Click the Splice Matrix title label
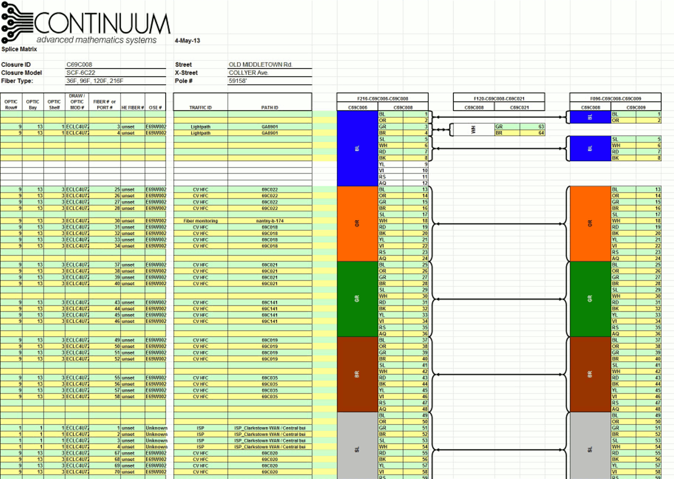674x479 pixels. point(18,49)
